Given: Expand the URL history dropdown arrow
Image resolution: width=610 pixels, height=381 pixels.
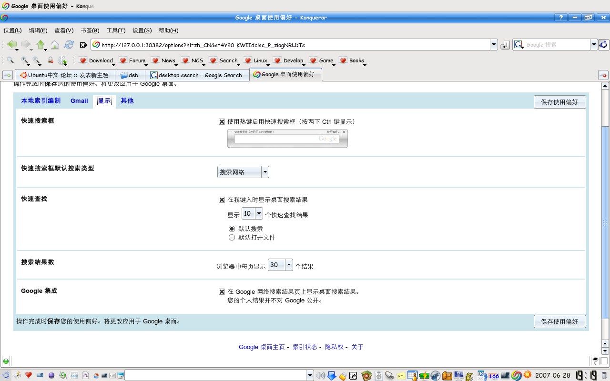Looking at the screenshot, I should click(494, 45).
